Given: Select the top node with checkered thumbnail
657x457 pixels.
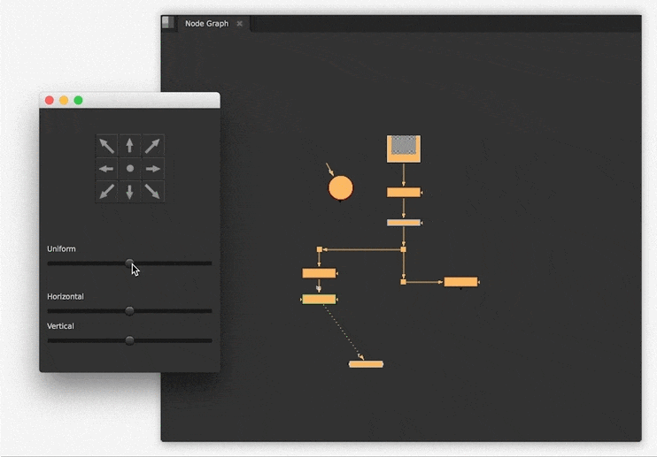Looking at the screenshot, I should point(404,149).
